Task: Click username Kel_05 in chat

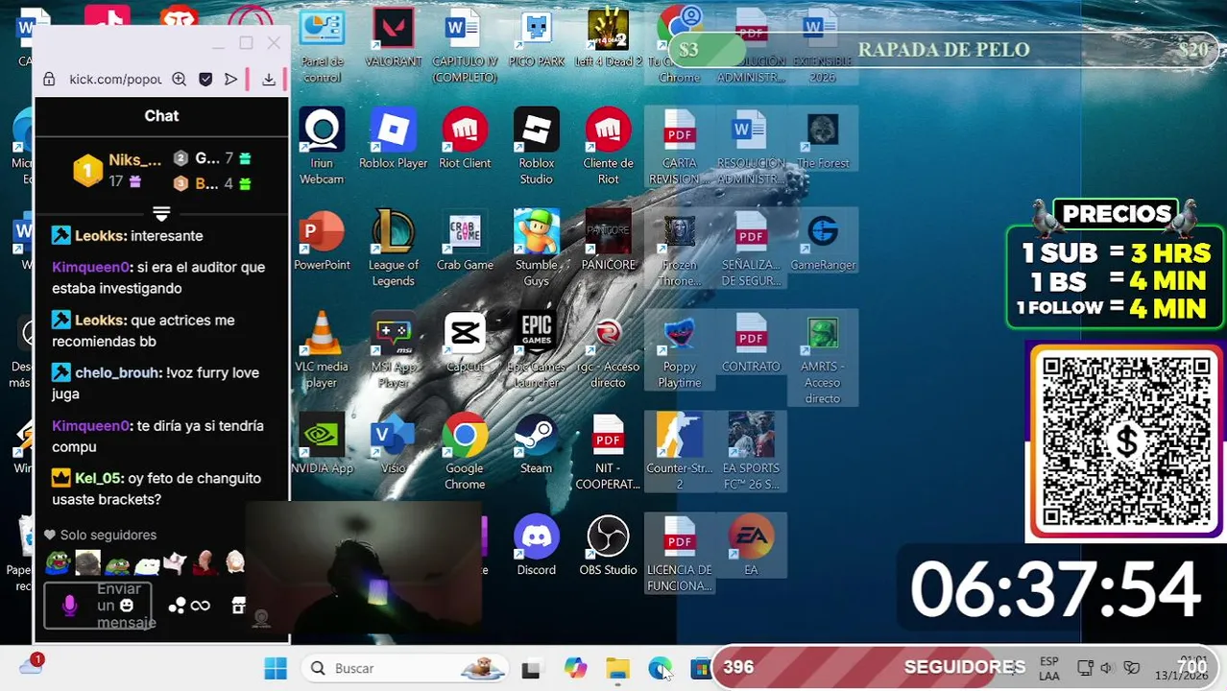Action: point(97,478)
